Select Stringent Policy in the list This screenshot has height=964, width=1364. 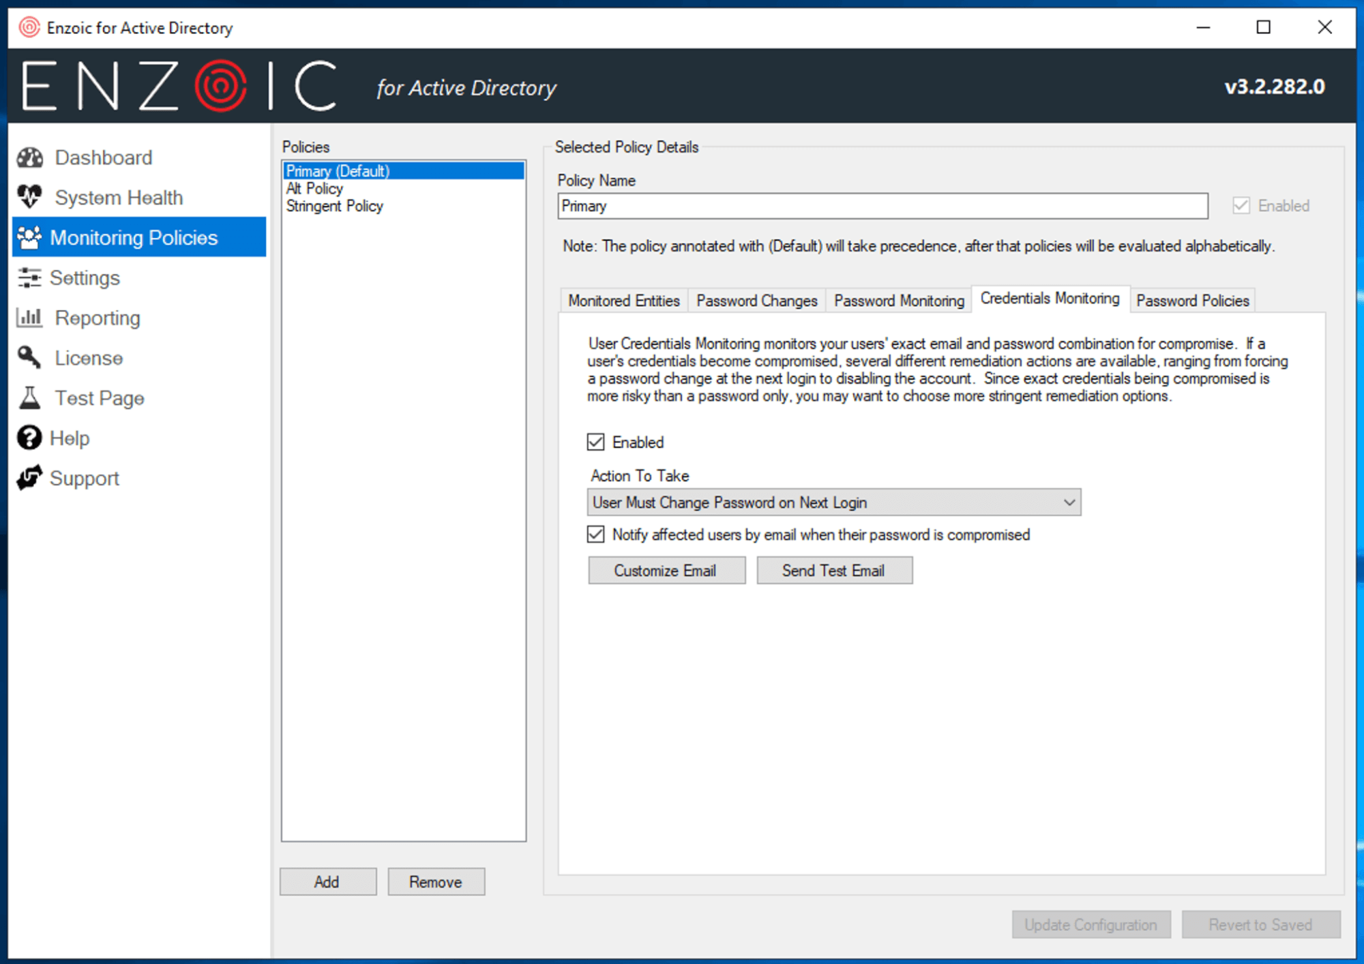404,206
